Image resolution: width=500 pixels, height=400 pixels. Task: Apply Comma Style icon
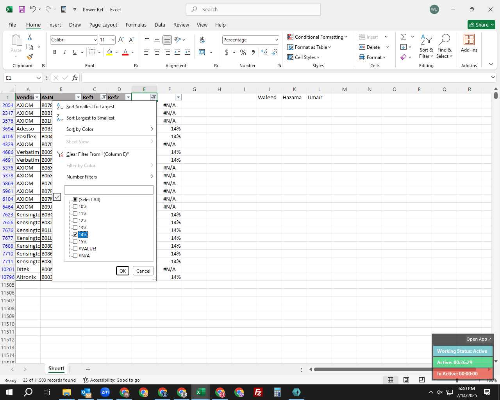(253, 52)
